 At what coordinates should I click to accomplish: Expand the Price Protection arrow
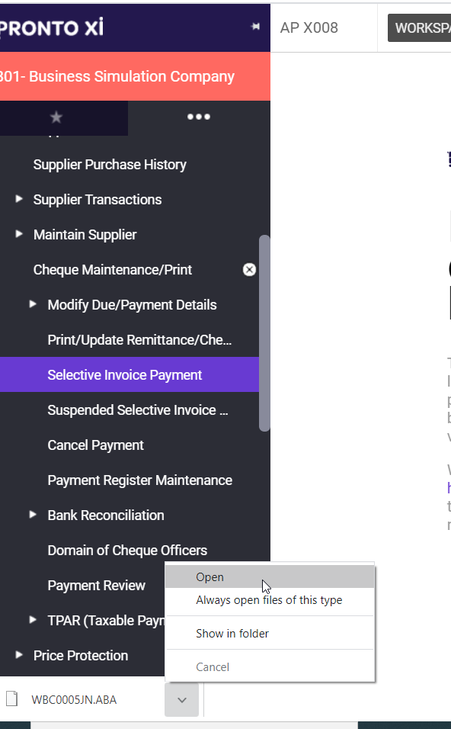pyautogui.click(x=19, y=655)
